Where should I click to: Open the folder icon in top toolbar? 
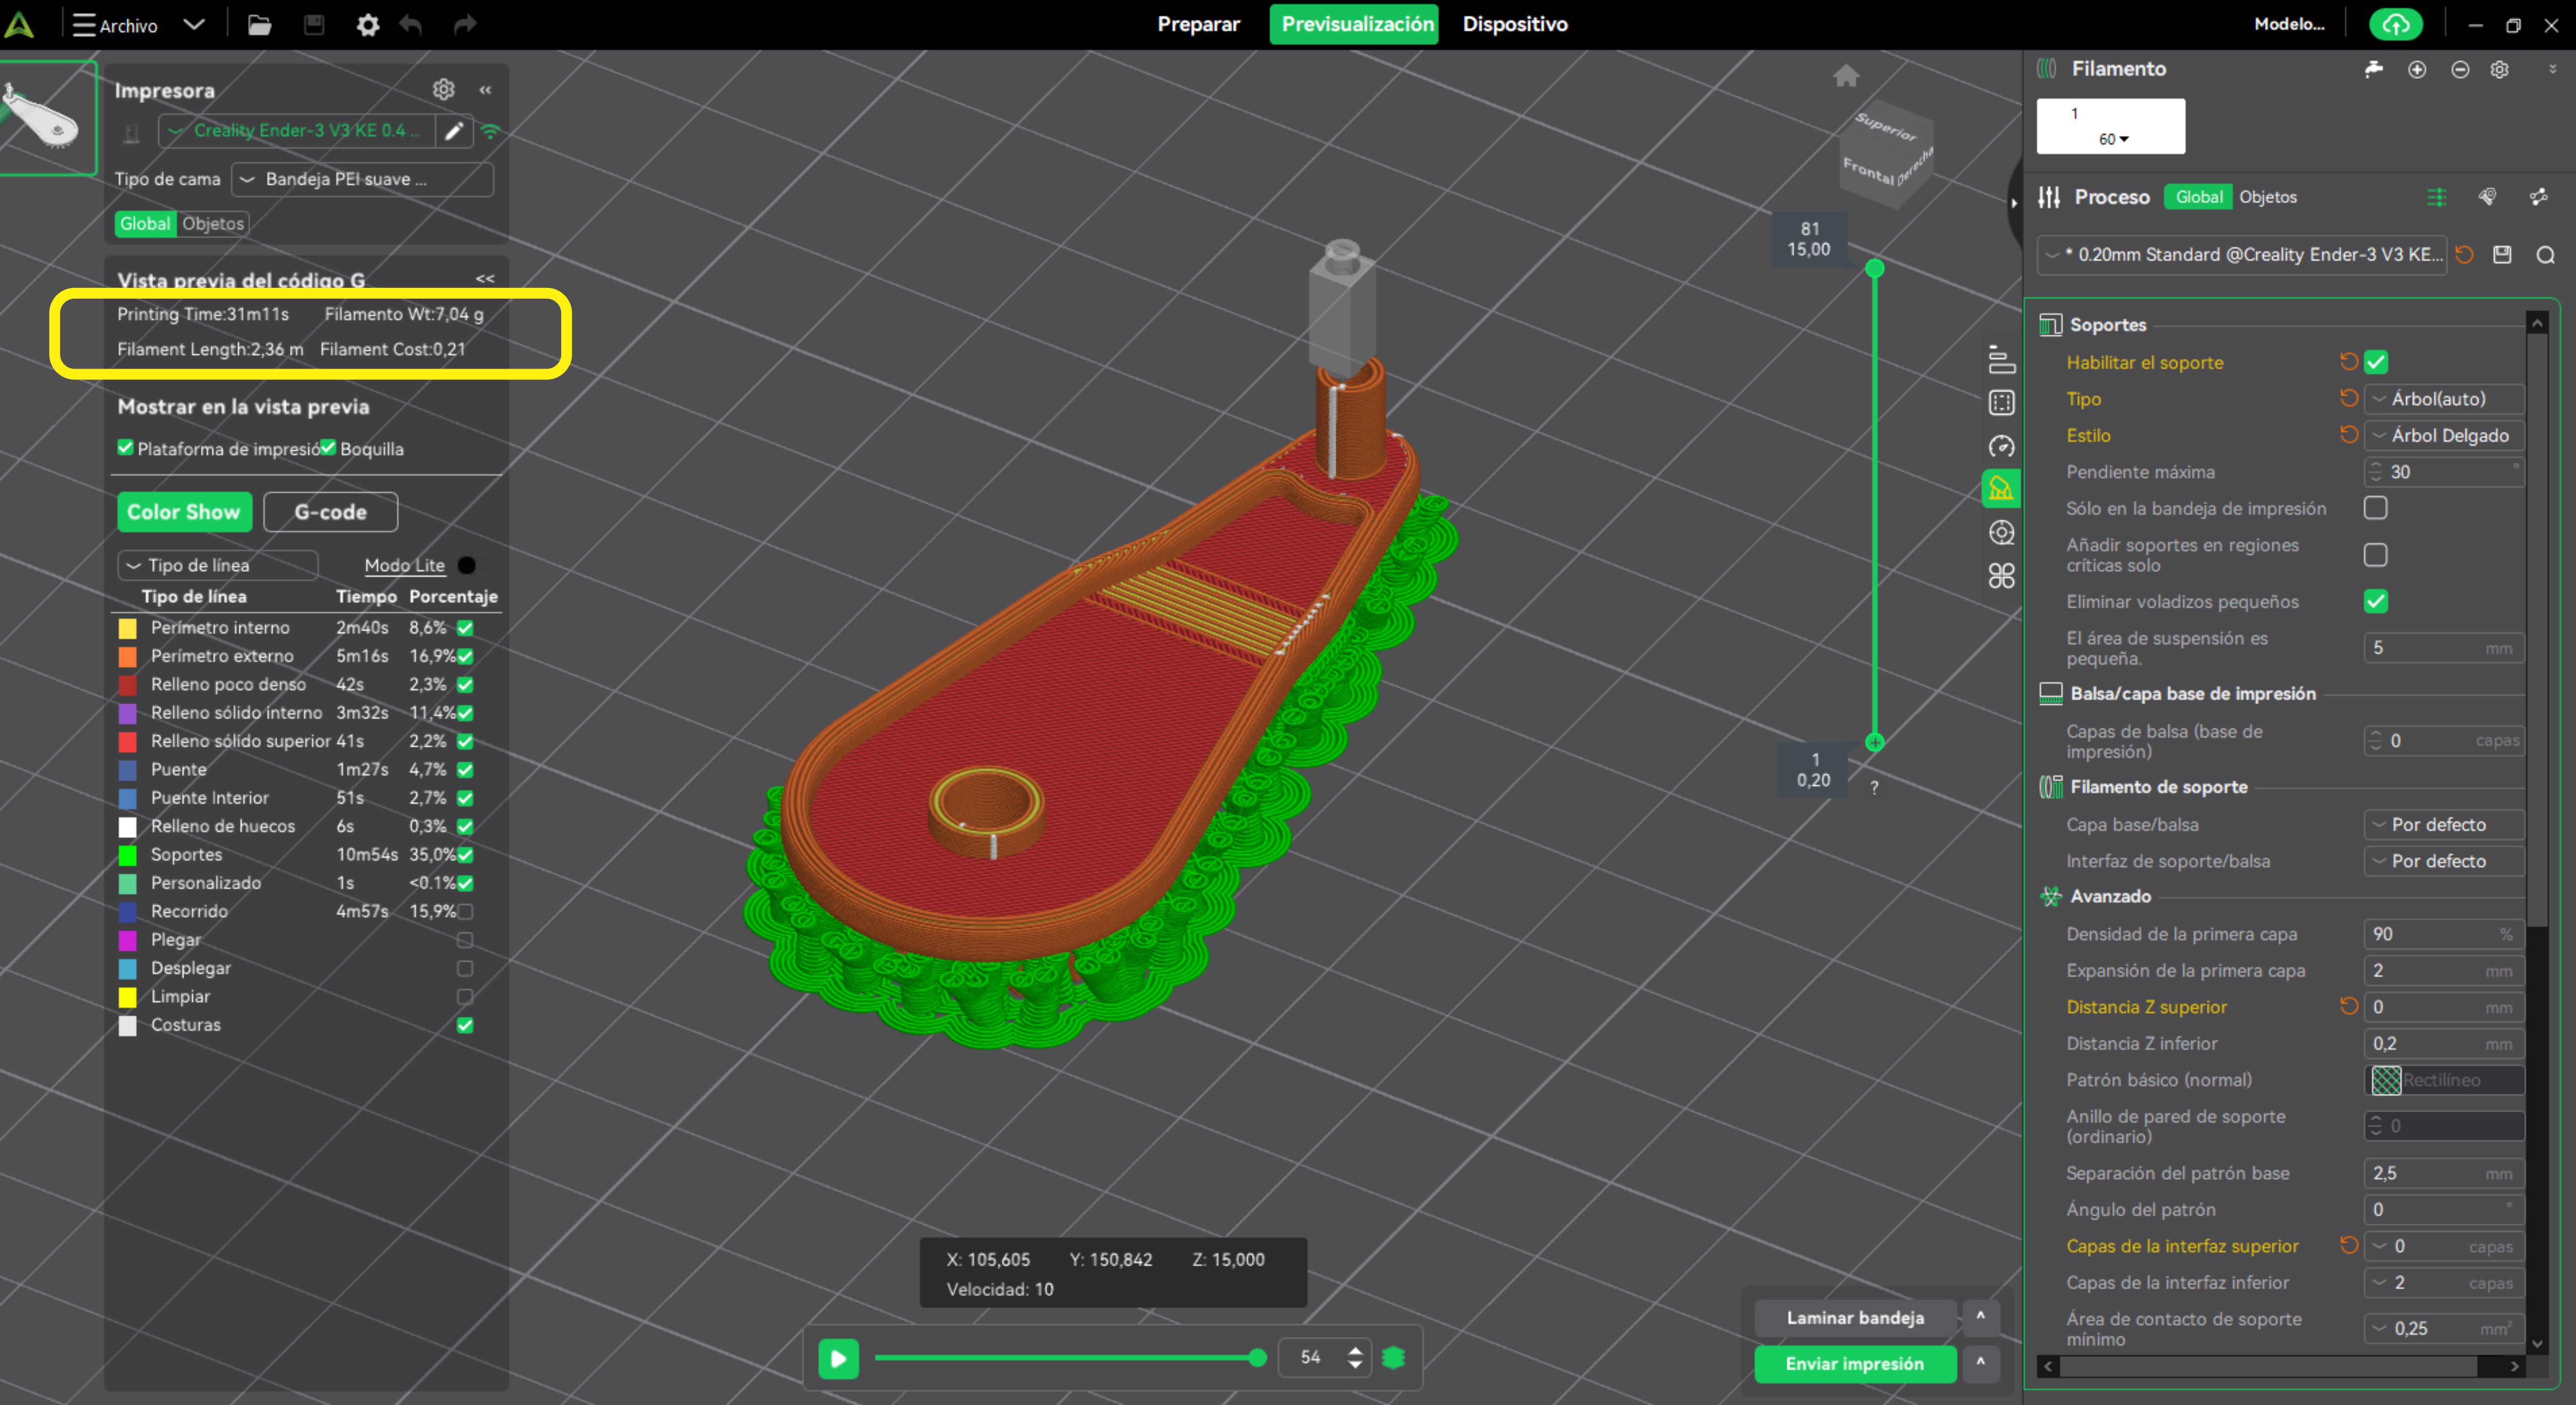259,25
